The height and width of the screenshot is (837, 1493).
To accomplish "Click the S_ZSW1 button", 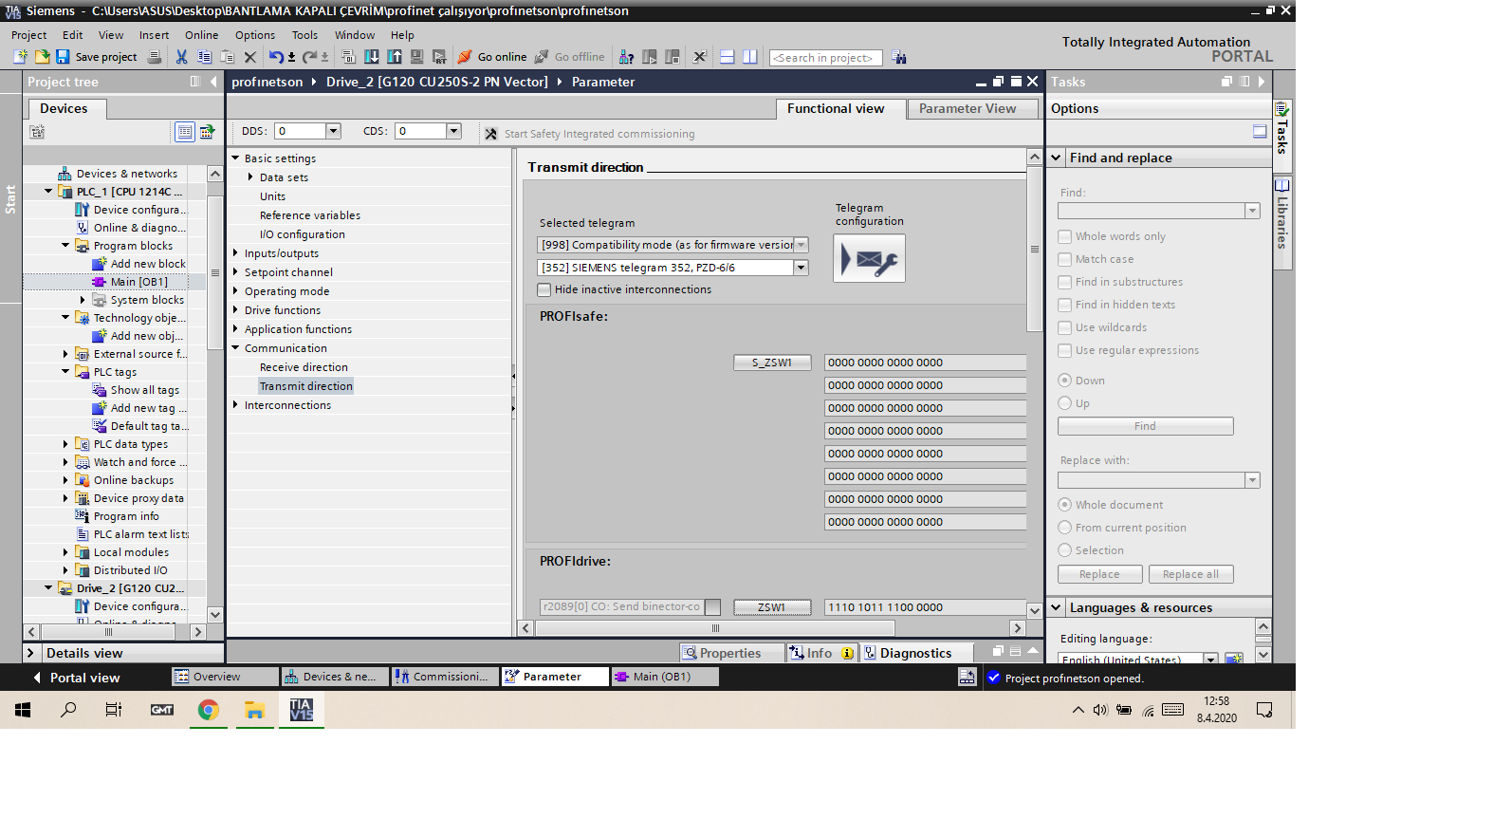I will coord(772,363).
